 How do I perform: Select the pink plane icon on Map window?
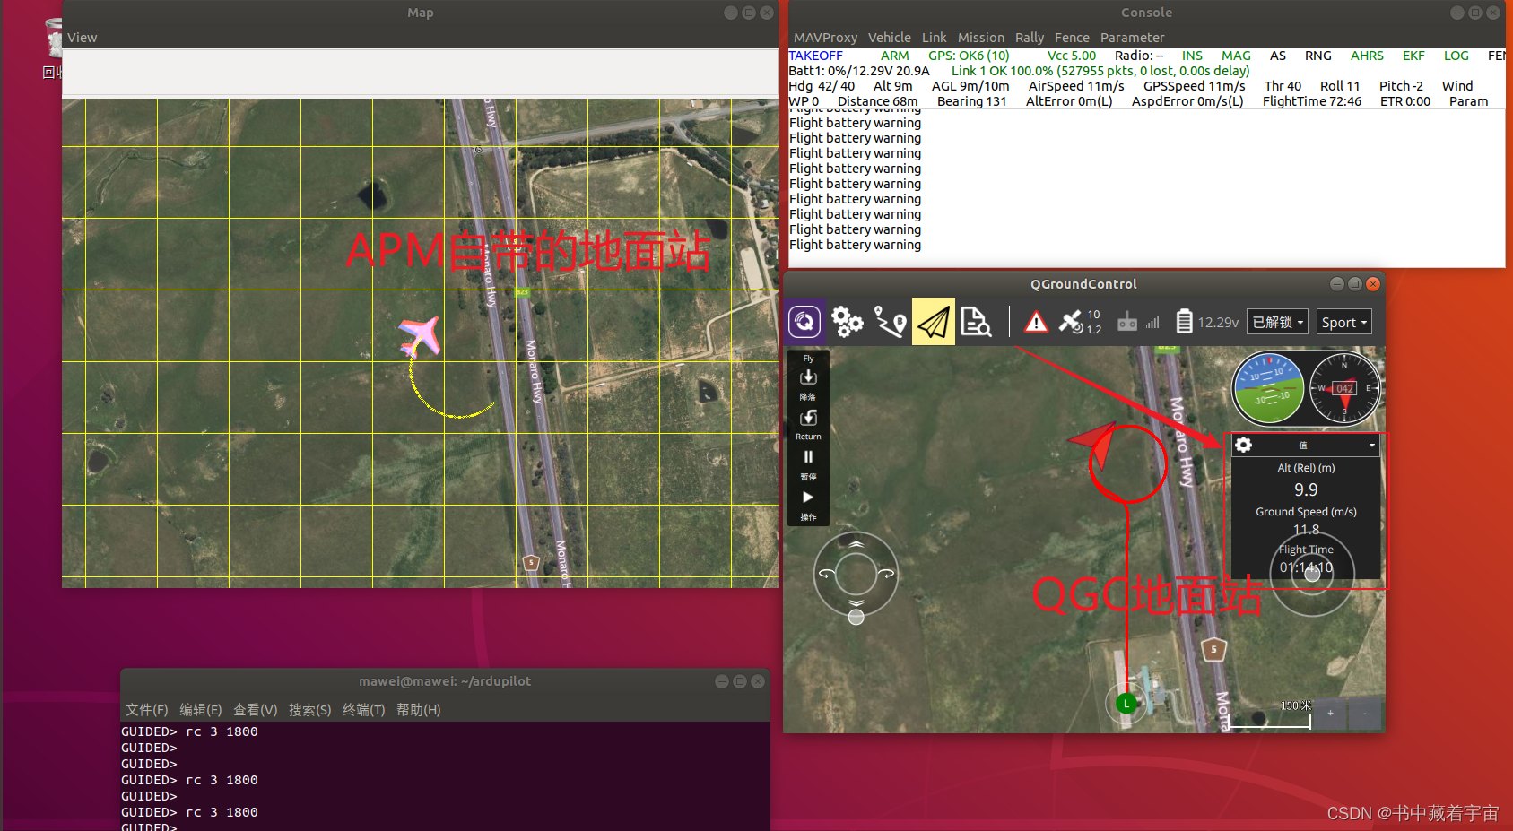pos(420,337)
